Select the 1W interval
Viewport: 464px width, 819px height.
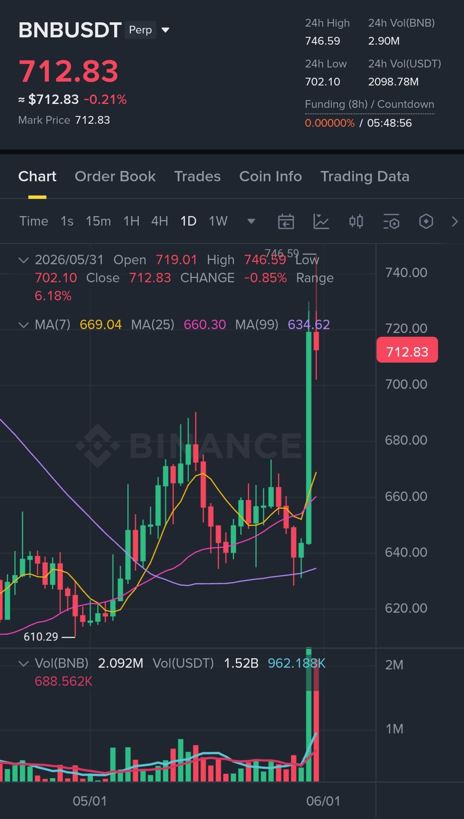click(x=218, y=221)
